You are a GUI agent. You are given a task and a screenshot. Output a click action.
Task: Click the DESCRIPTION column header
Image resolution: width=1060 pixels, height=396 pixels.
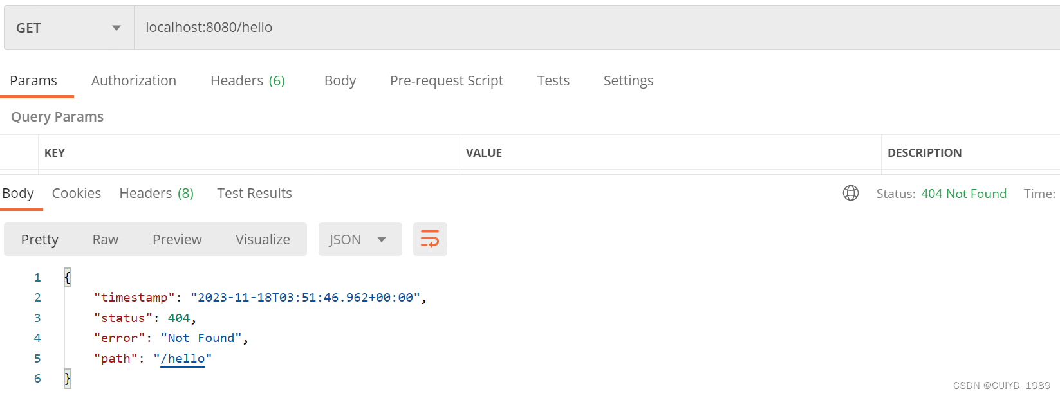coord(925,153)
